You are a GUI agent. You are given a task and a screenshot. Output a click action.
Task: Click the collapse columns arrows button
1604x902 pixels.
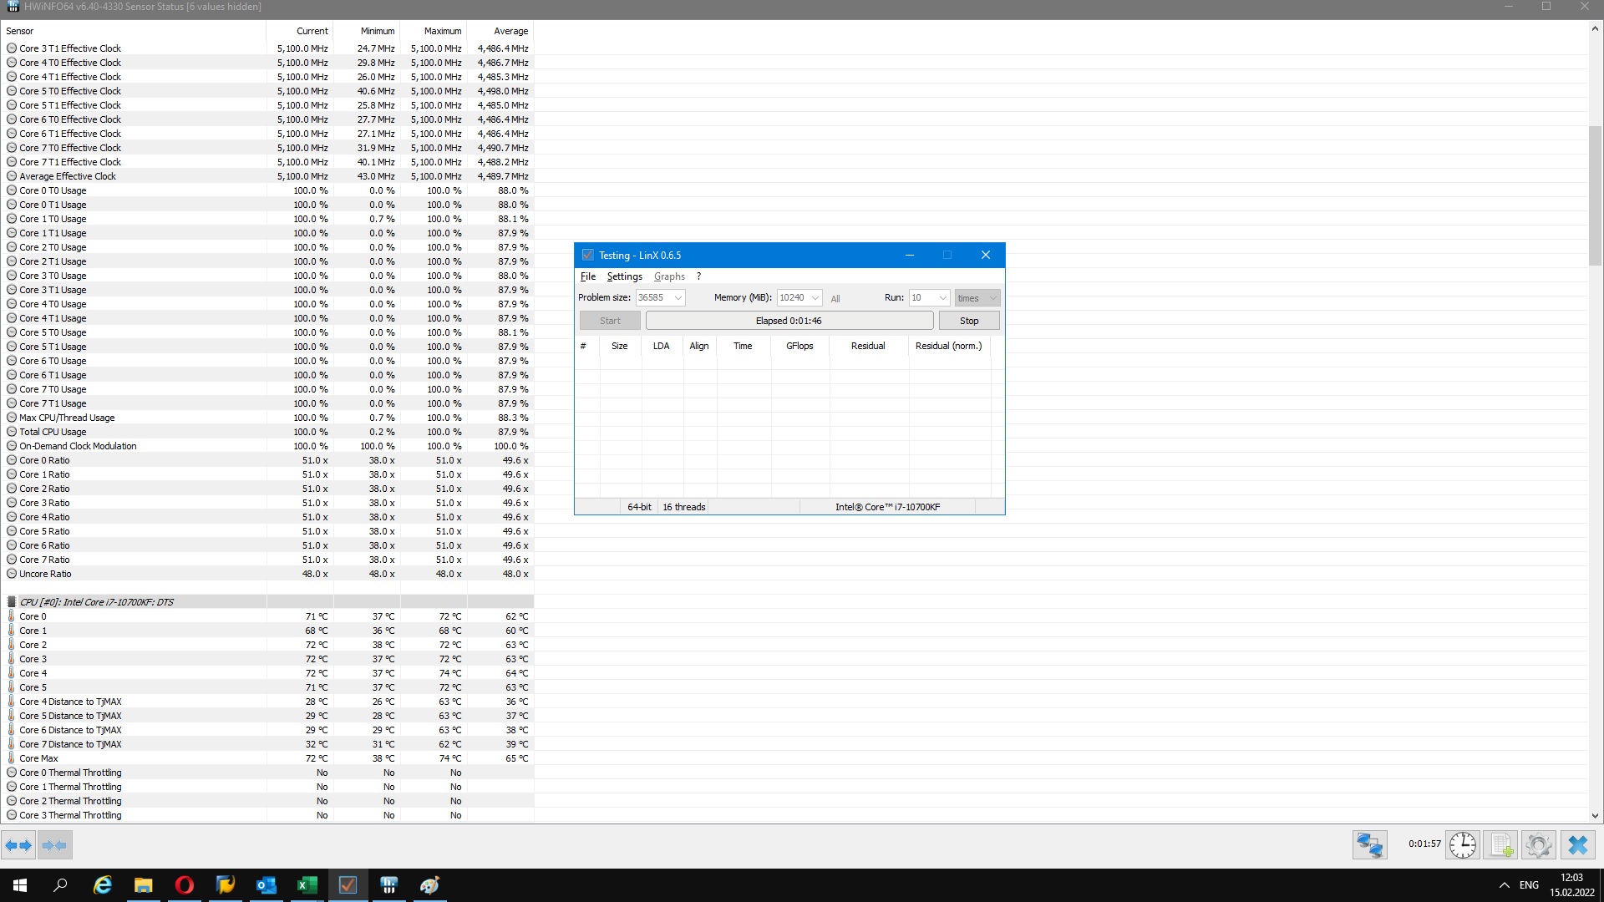click(54, 845)
